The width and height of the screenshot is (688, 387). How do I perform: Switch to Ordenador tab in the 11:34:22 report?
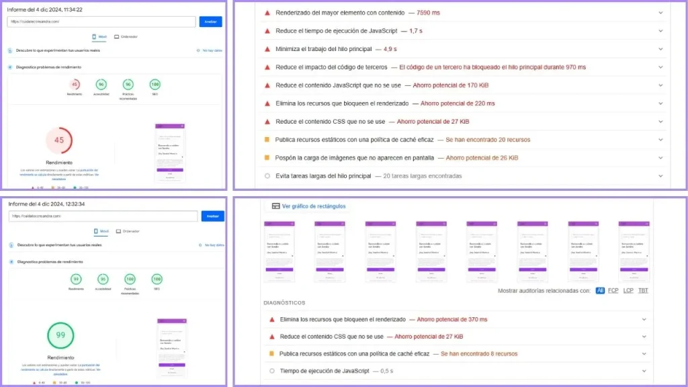(126, 37)
